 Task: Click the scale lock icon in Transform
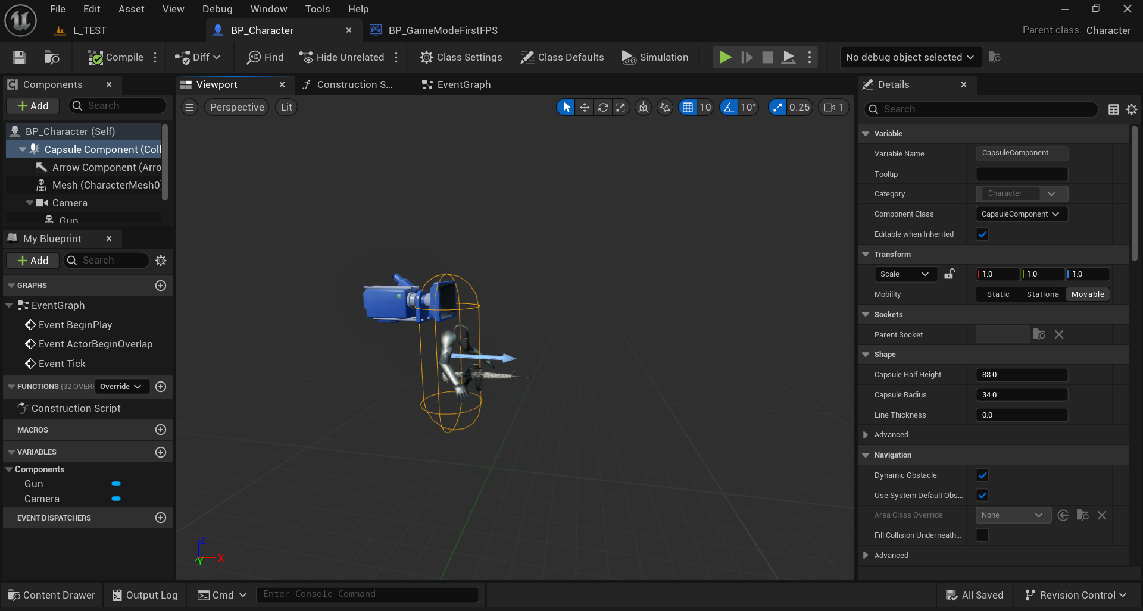click(x=950, y=274)
